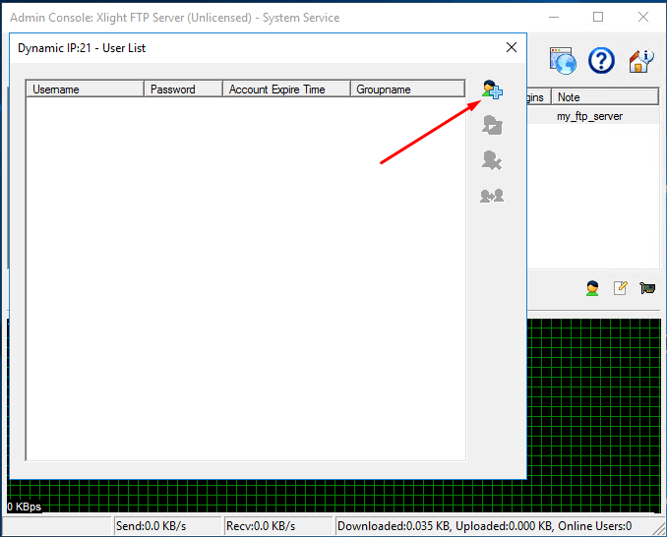Close the User List dialog
This screenshot has width=667, height=537.
tap(511, 47)
